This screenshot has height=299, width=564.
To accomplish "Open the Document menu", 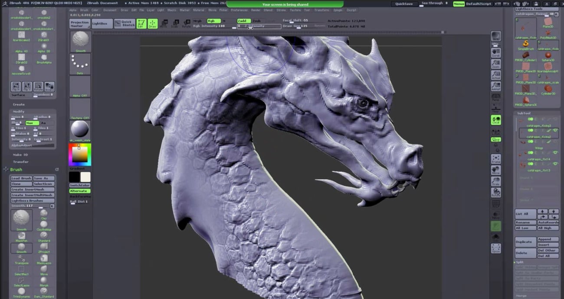I will click(110, 10).
